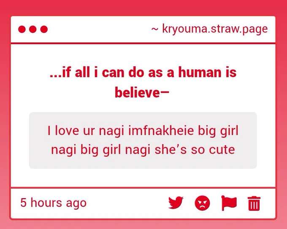Click the red gradient background outside the card
Screen dimensions: 287x229
(x=143, y=8)
